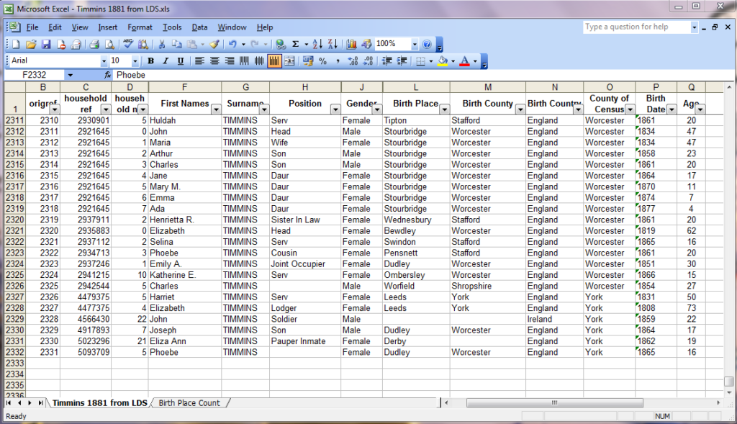Switch to the Birth Place Count sheet
This screenshot has height=424, width=737.
click(189, 403)
